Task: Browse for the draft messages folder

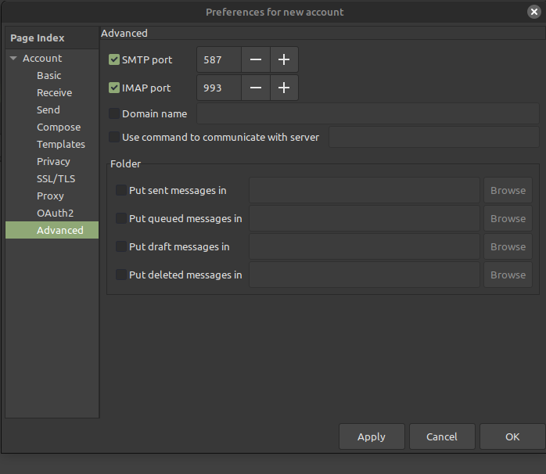Action: [x=508, y=246]
